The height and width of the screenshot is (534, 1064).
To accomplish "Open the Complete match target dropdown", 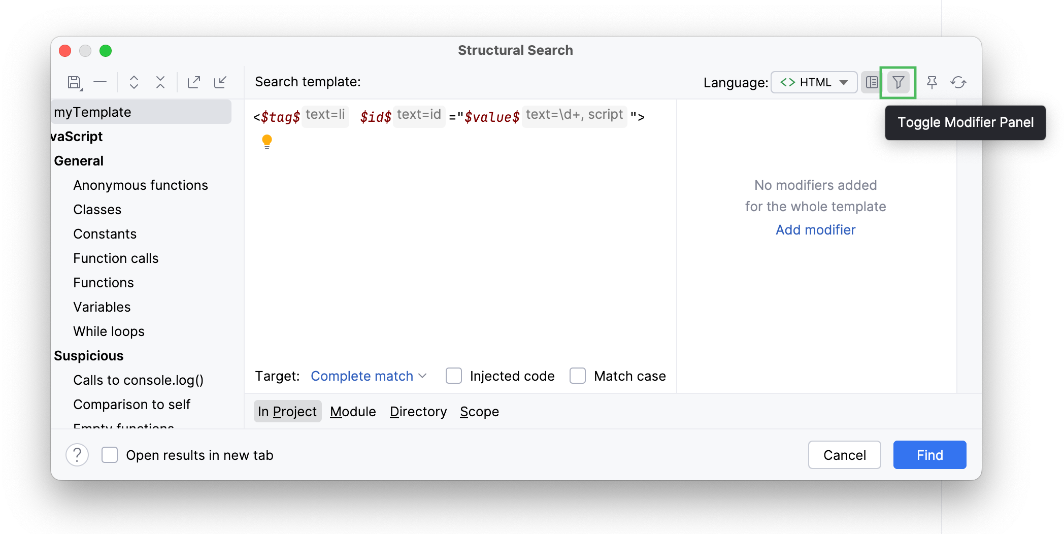I will (369, 376).
